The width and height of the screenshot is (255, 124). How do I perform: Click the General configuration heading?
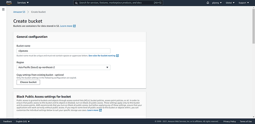[32, 37]
